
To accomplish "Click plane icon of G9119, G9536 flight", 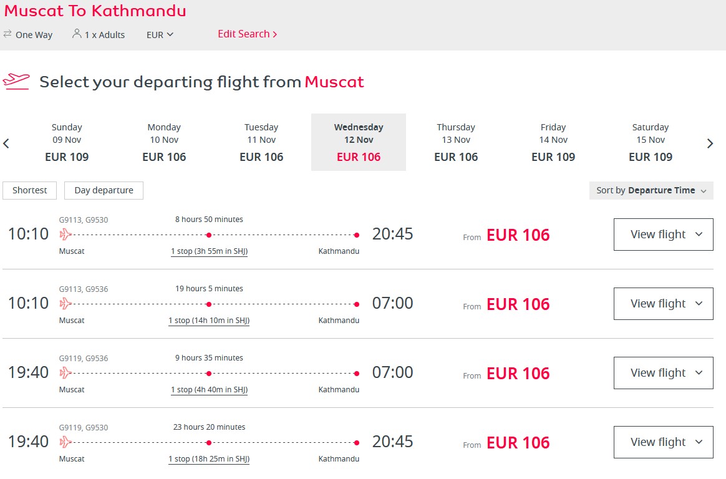I will pyautogui.click(x=65, y=372).
